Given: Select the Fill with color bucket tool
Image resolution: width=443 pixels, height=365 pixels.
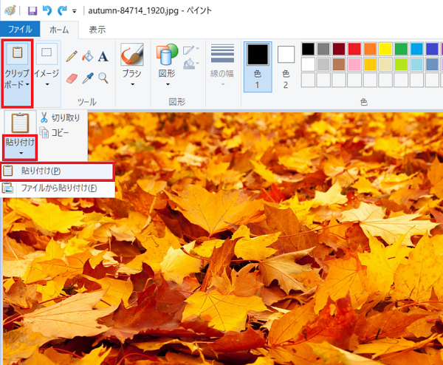Looking at the screenshot, I should pos(88,56).
